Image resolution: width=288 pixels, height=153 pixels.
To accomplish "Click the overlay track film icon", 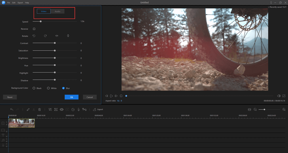I will click(3, 130).
